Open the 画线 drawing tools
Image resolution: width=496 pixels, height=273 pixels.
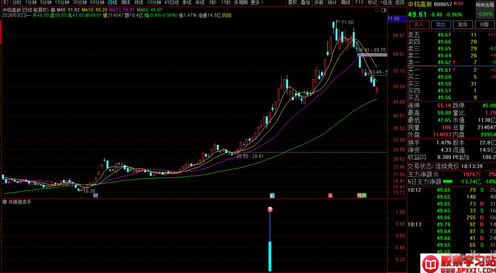click(345, 2)
